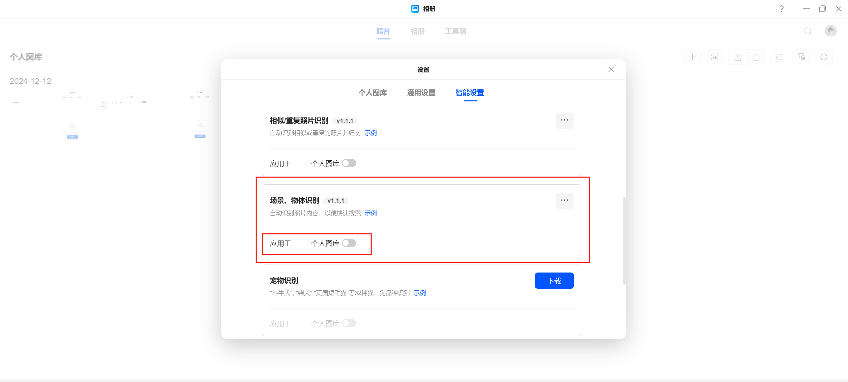Open 示例 link for 宠物识别

(420, 293)
